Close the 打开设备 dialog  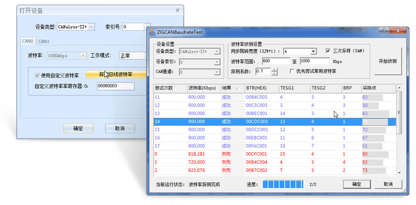click(177, 11)
